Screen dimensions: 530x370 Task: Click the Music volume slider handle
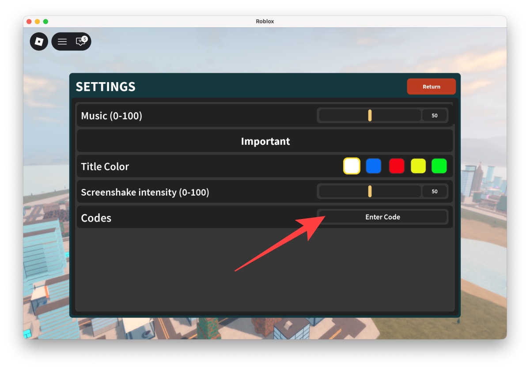point(370,115)
